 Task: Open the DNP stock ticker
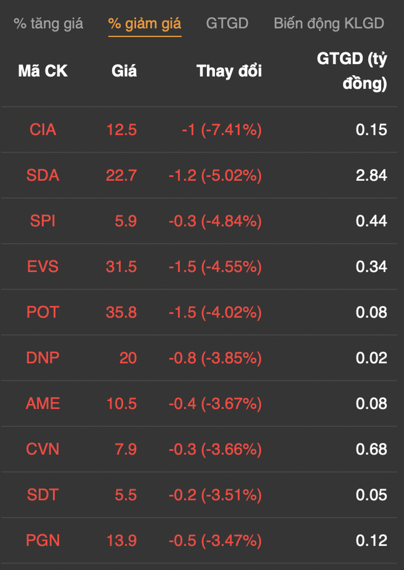(x=43, y=358)
